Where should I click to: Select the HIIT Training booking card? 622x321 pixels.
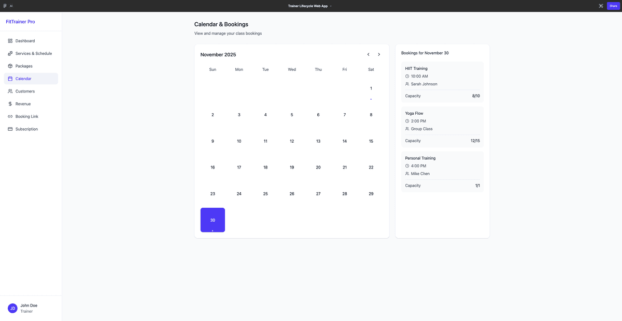[x=442, y=81]
